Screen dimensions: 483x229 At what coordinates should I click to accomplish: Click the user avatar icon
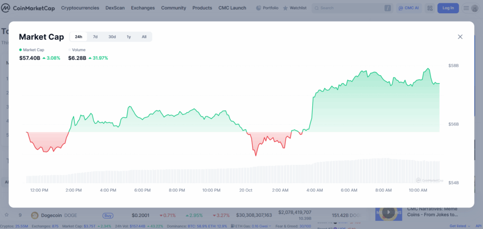tap(475, 8)
